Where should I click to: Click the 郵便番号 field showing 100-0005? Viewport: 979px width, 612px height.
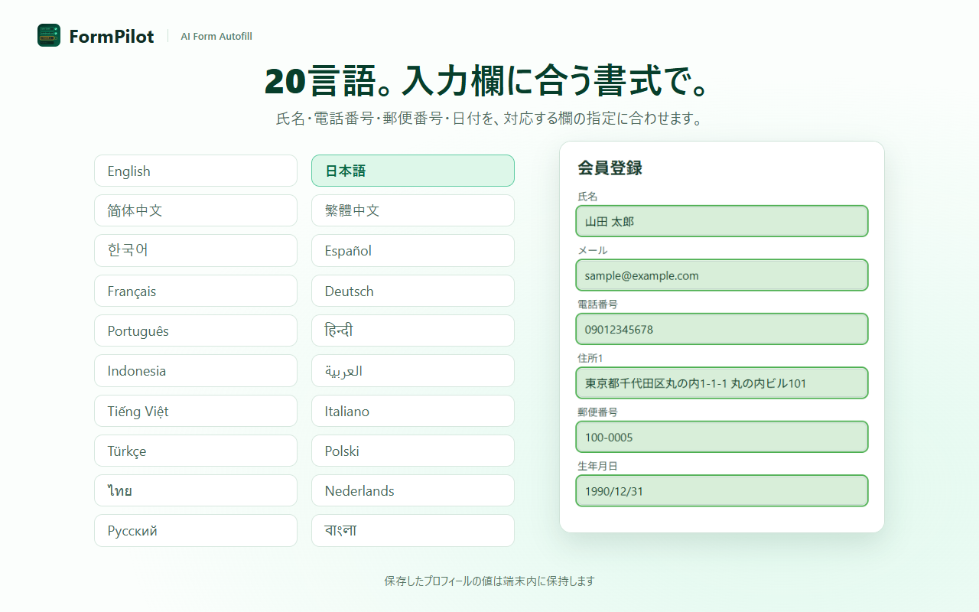pyautogui.click(x=722, y=437)
